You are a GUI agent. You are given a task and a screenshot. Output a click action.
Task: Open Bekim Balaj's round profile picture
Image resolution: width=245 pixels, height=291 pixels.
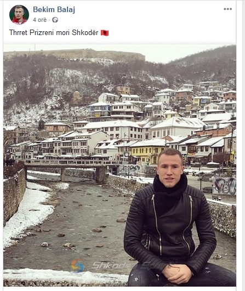(19, 15)
